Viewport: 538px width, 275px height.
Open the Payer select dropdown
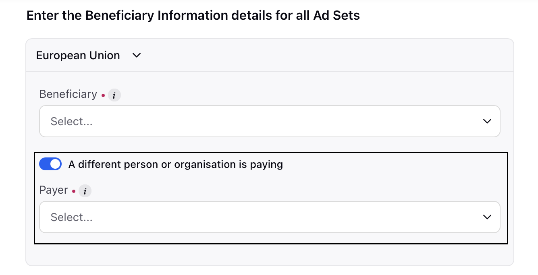[x=270, y=217]
